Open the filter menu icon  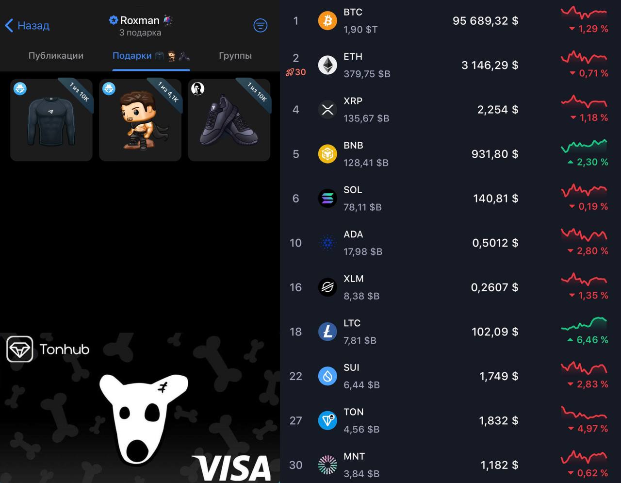click(261, 25)
